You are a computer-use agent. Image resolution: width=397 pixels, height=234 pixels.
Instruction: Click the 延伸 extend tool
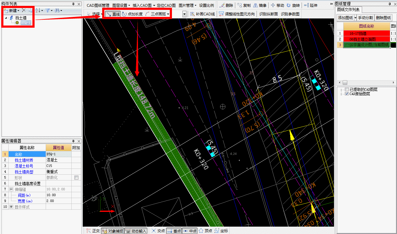(311, 5)
